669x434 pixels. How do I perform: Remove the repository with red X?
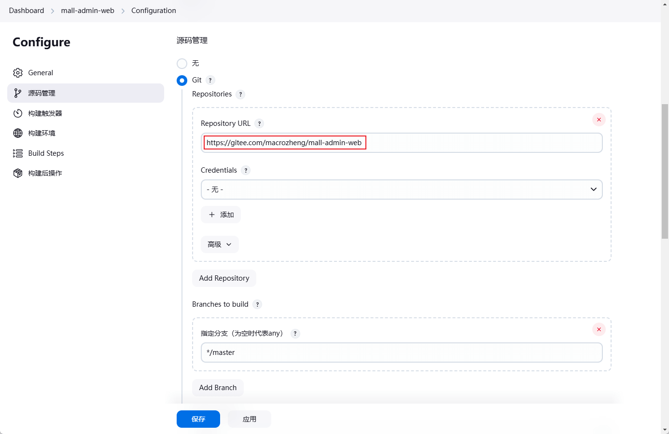coord(599,120)
